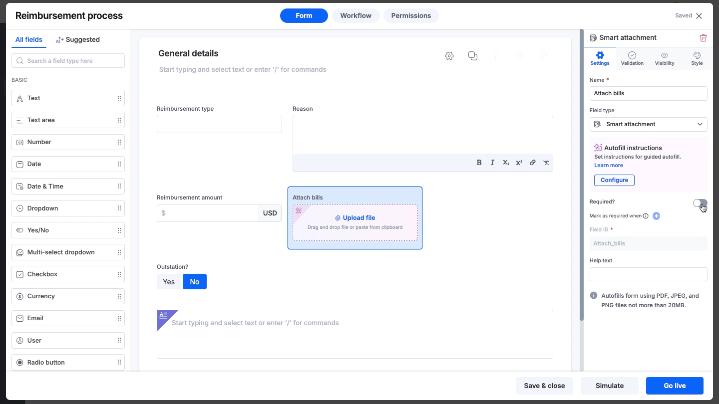Open the Learn more link
This screenshot has width=719, height=404.
(609, 165)
